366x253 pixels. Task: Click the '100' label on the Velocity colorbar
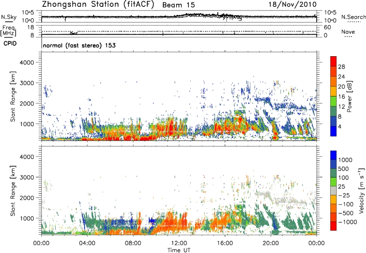[x=344, y=178]
